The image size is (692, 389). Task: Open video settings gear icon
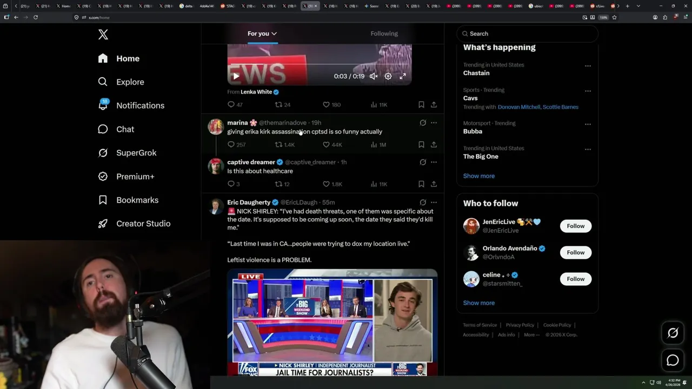pos(388,76)
